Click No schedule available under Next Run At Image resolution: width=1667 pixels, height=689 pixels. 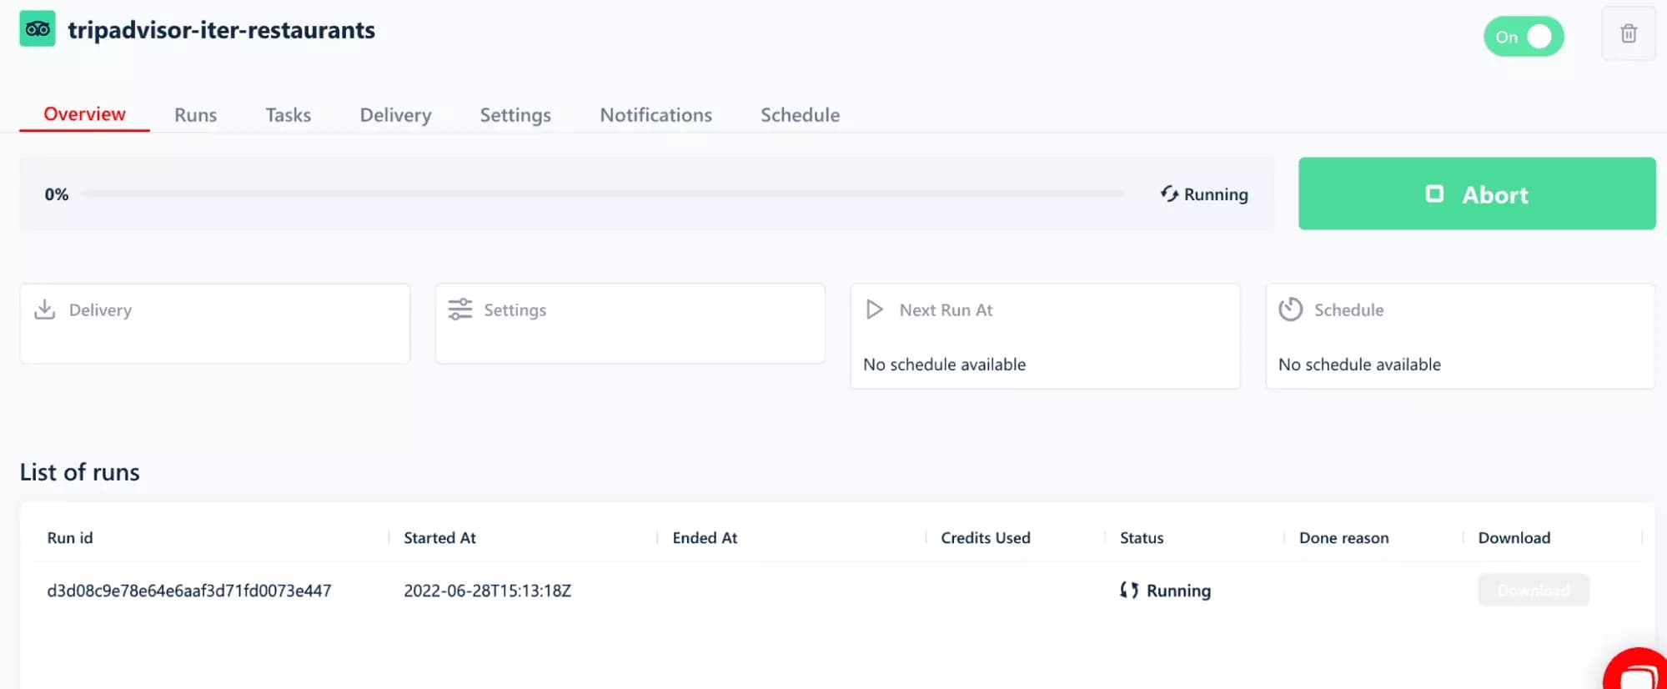(944, 365)
